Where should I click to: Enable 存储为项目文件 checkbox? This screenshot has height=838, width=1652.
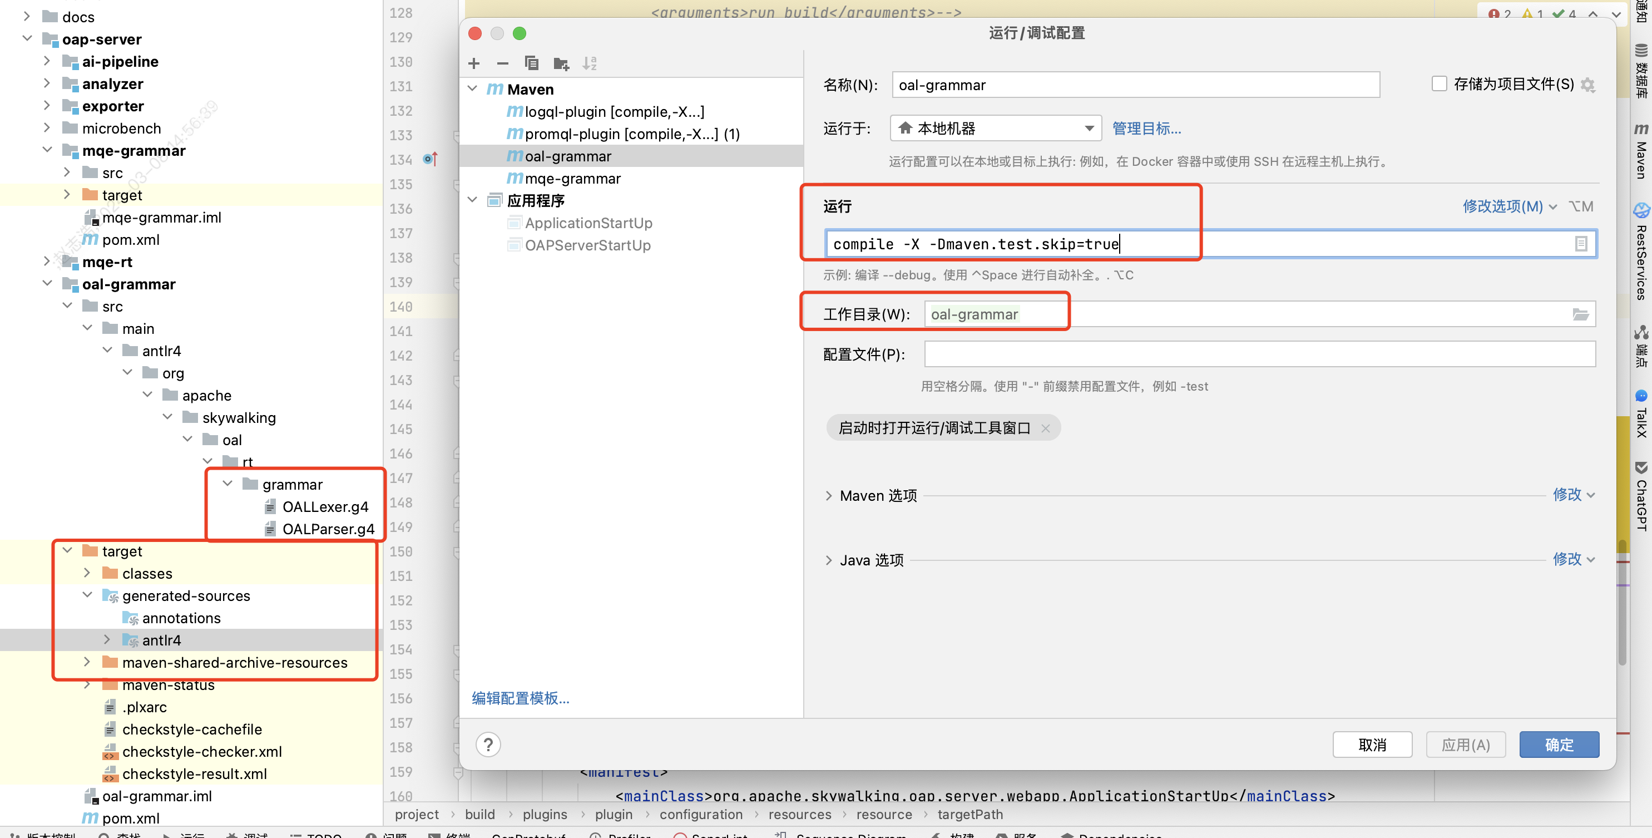[1439, 84]
